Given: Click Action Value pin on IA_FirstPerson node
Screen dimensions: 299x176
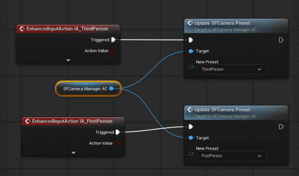Looking at the screenshot, I should (x=117, y=143).
